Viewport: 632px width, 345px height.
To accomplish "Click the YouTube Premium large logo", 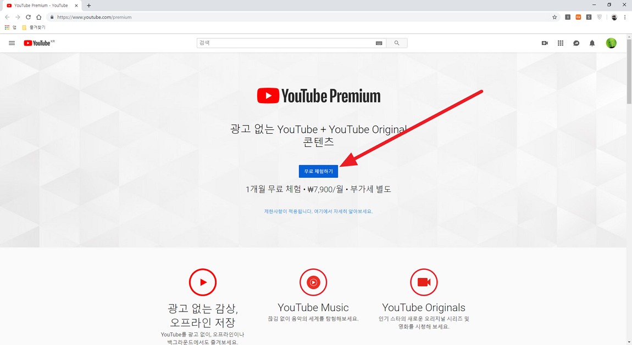I will [x=318, y=95].
